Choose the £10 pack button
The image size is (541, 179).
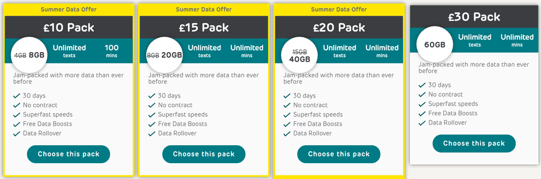tap(69, 154)
